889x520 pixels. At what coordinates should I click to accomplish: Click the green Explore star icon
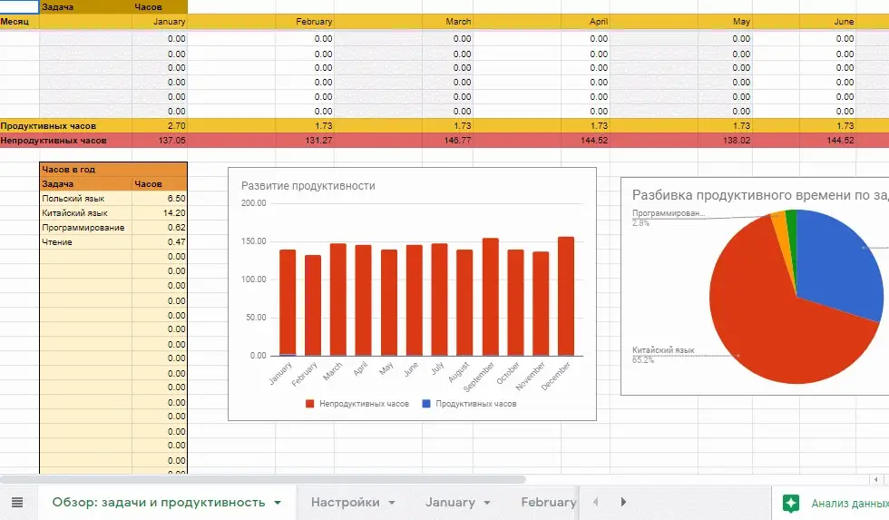(791, 503)
